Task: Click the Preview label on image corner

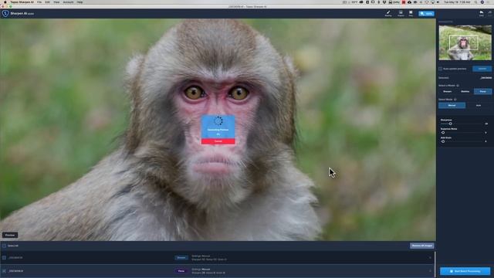Action: [10, 235]
